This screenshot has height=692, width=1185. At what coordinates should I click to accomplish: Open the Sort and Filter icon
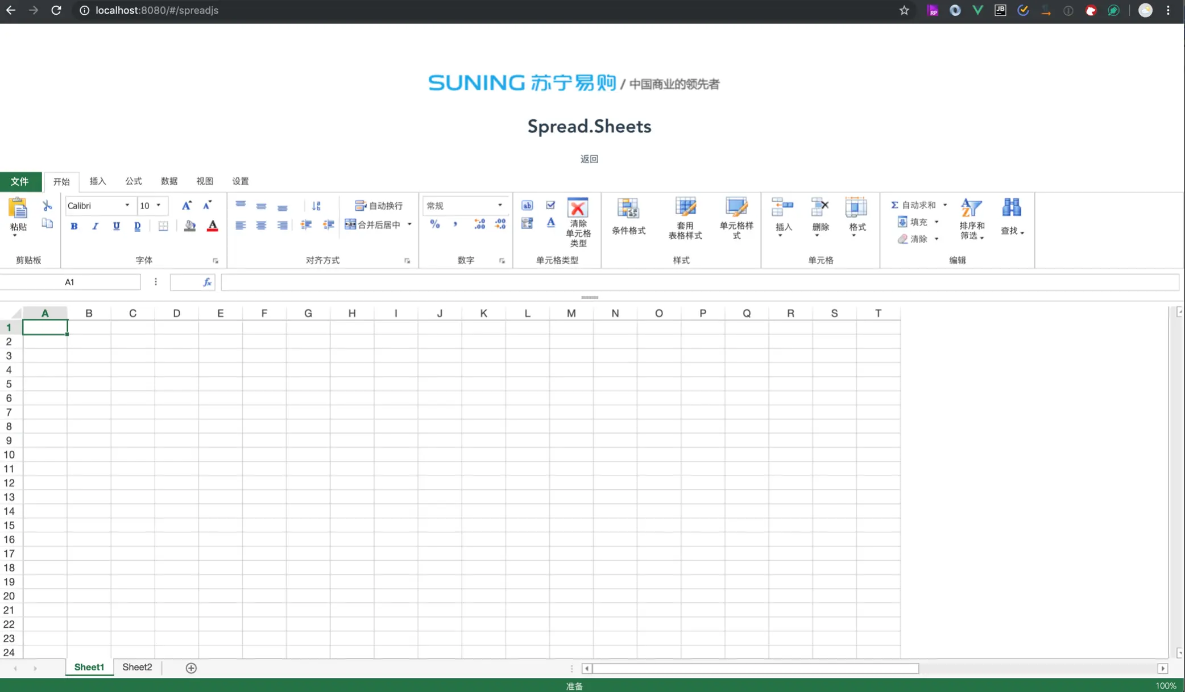tap(971, 209)
